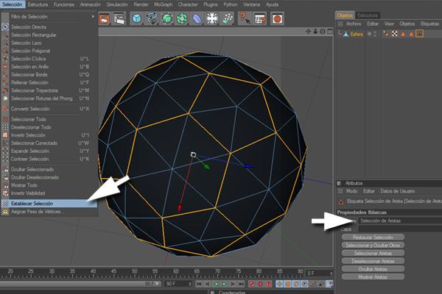Toggle the parameter keyframe recording button
Screen dimensions: 442x294
pos(304,284)
